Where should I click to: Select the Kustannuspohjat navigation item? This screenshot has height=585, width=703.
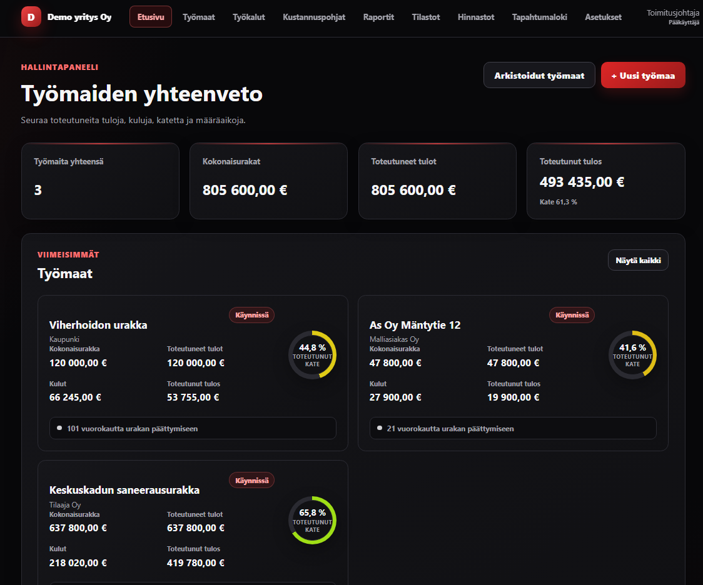pos(314,17)
